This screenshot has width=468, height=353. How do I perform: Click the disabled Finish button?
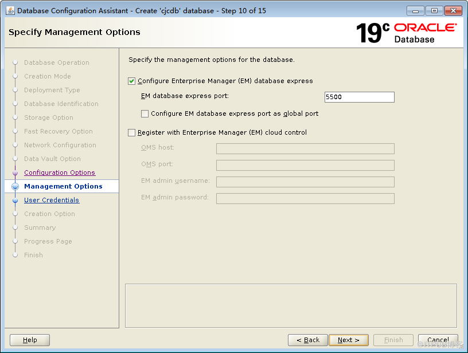(393, 340)
